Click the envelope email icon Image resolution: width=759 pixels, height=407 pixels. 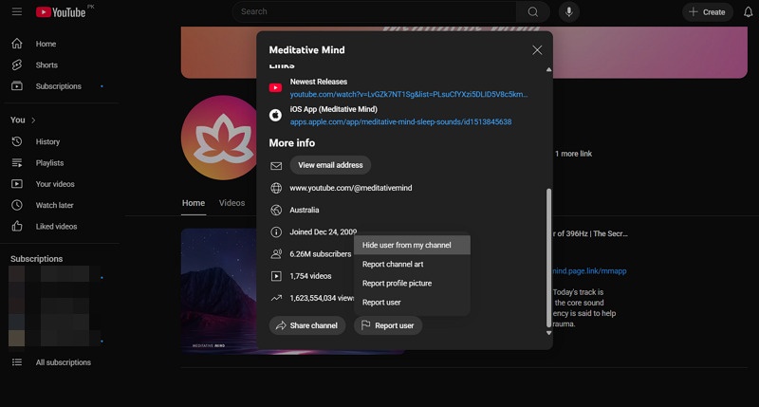click(x=276, y=165)
